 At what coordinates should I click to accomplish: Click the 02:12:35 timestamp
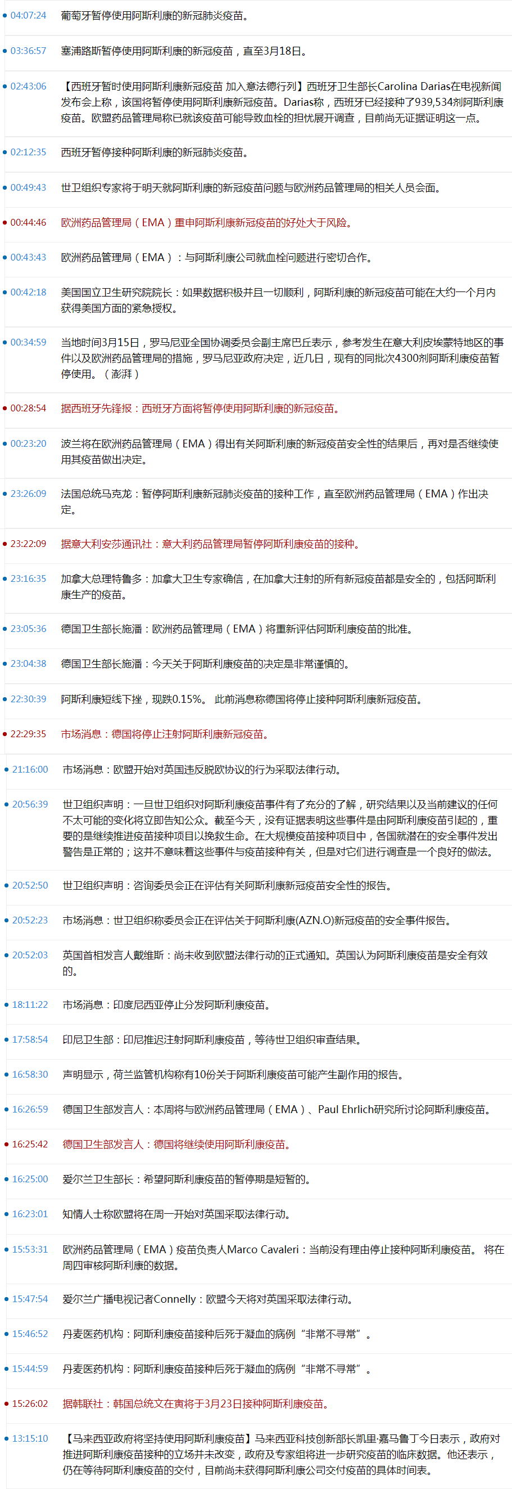click(28, 152)
